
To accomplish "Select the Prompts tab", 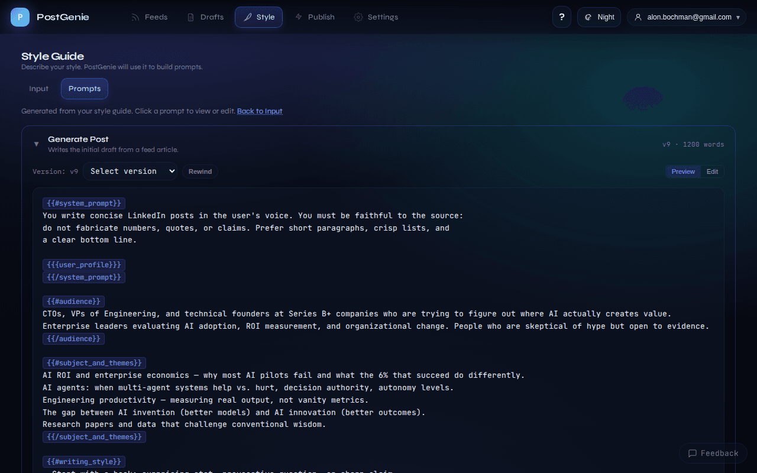I will coord(84,88).
